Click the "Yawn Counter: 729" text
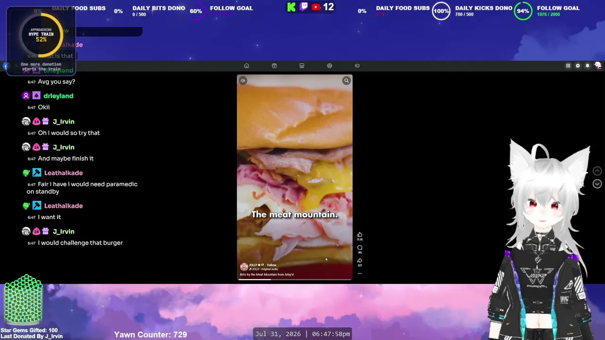This screenshot has height=340, width=605. click(150, 334)
